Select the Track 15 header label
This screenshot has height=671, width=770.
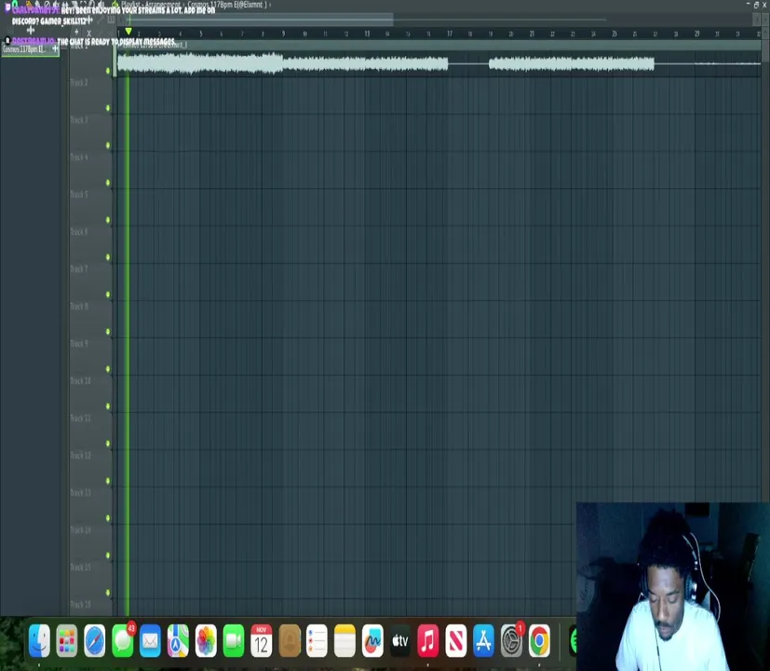[80, 568]
